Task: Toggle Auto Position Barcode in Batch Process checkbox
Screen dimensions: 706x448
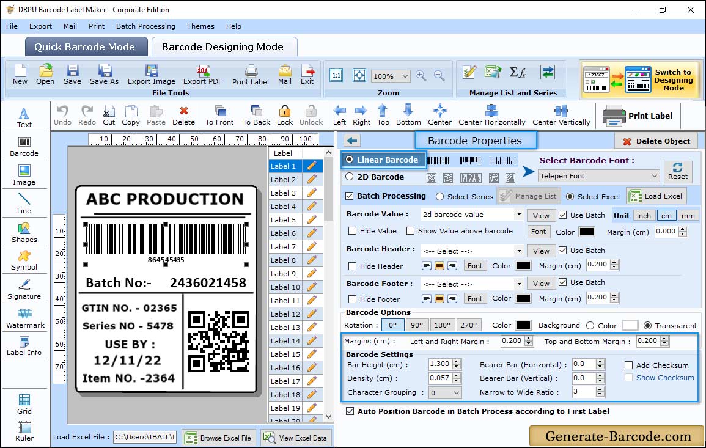Action: click(x=350, y=411)
